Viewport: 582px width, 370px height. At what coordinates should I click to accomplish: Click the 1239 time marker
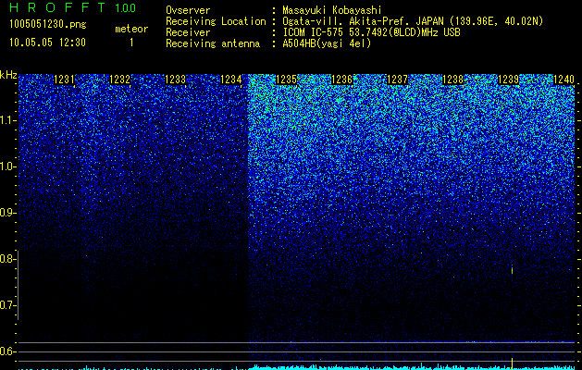(509, 80)
